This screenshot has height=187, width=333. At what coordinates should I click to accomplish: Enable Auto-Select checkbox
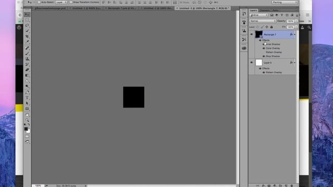pos(39,2)
